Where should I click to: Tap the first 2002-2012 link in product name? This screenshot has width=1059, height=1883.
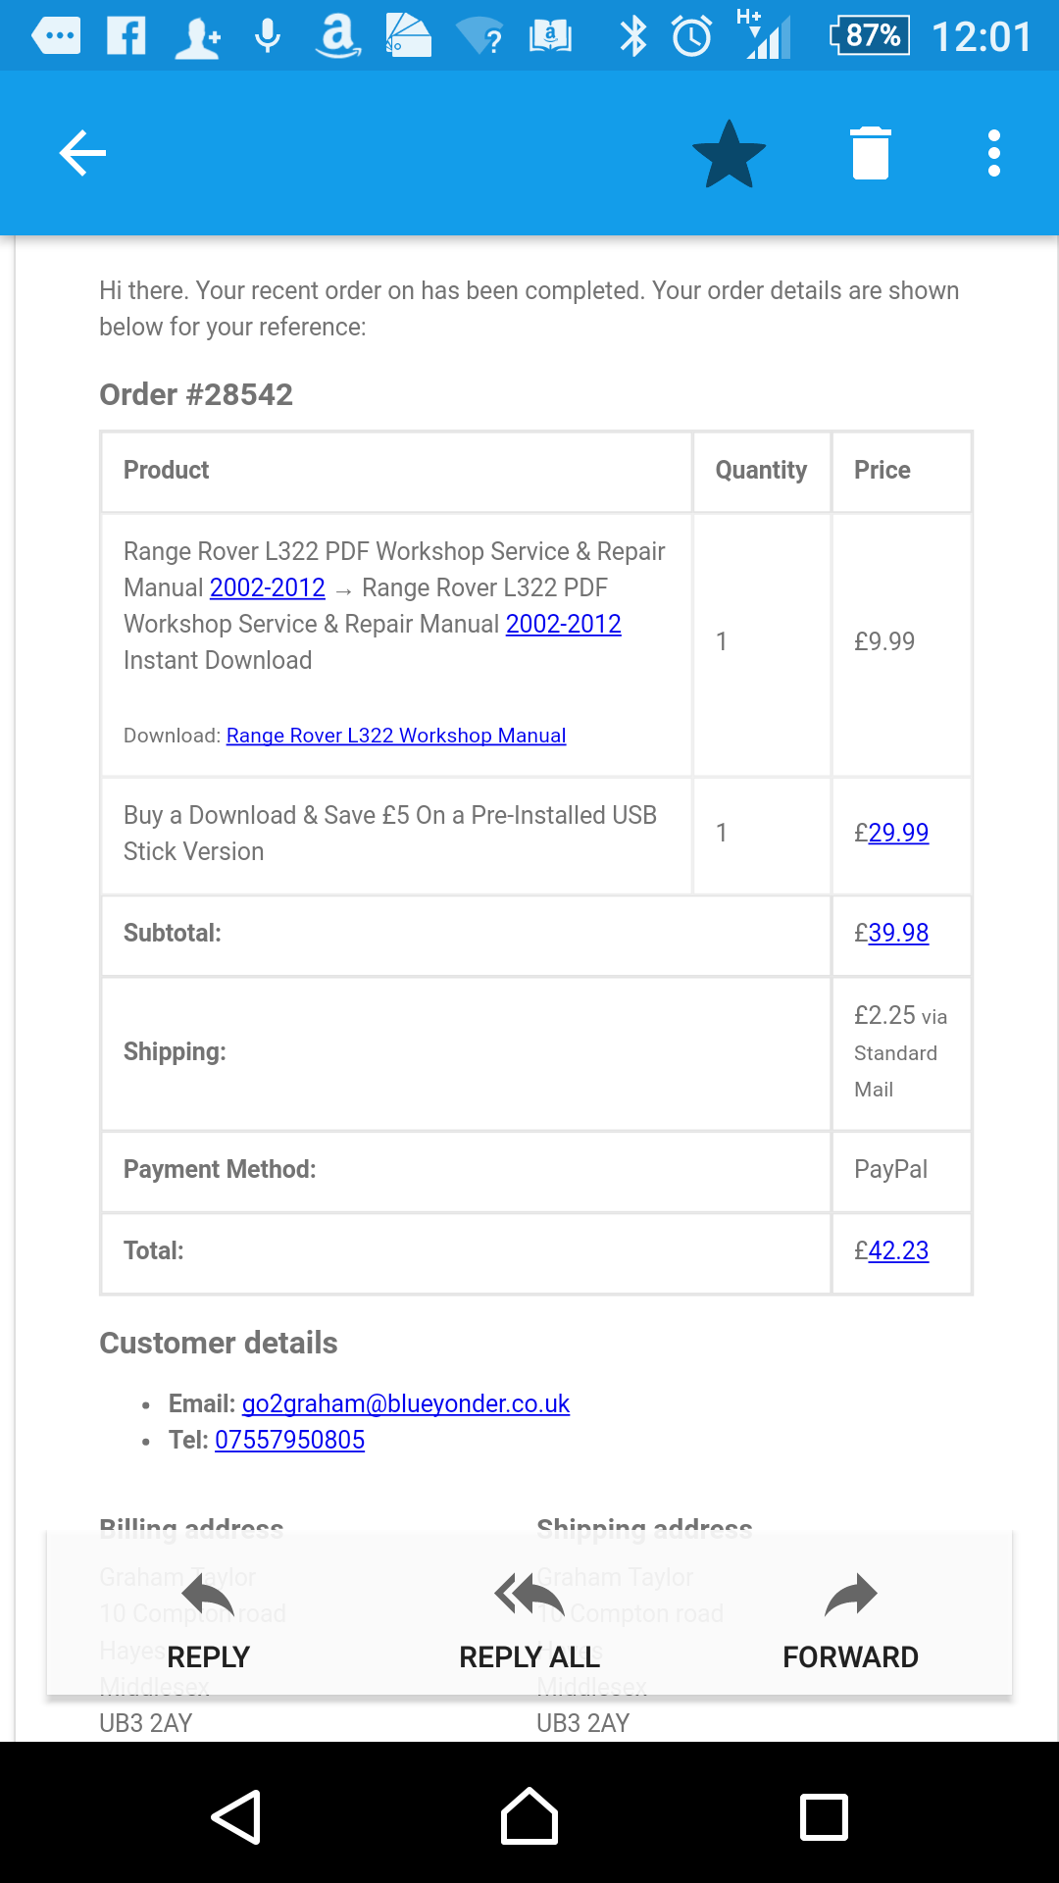click(x=268, y=587)
